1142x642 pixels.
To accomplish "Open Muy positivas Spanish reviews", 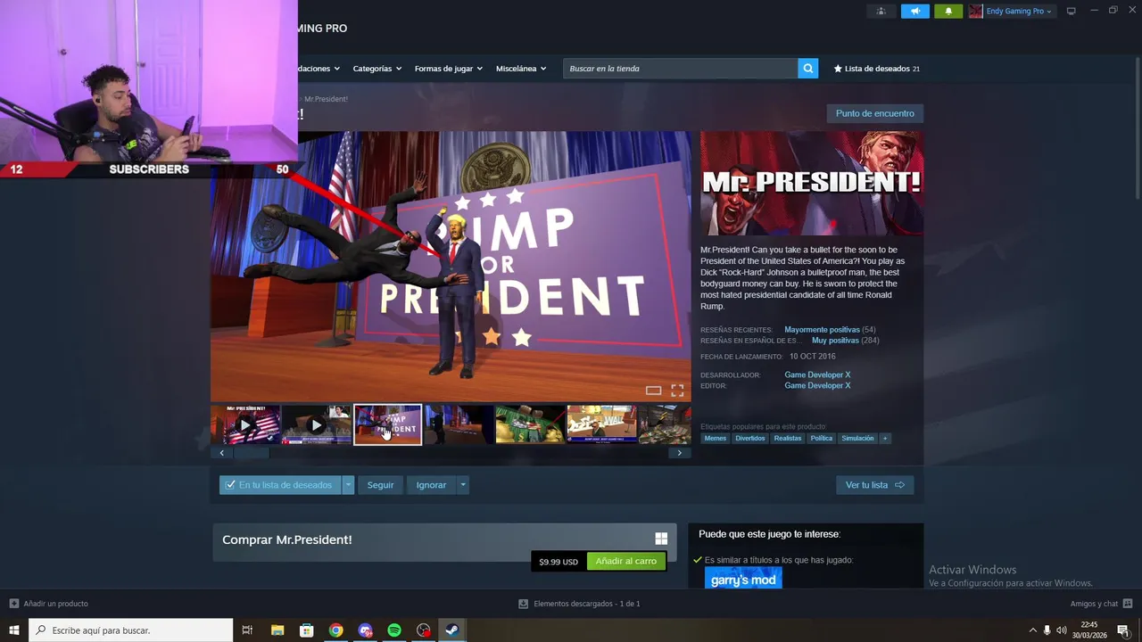I will pyautogui.click(x=835, y=341).
